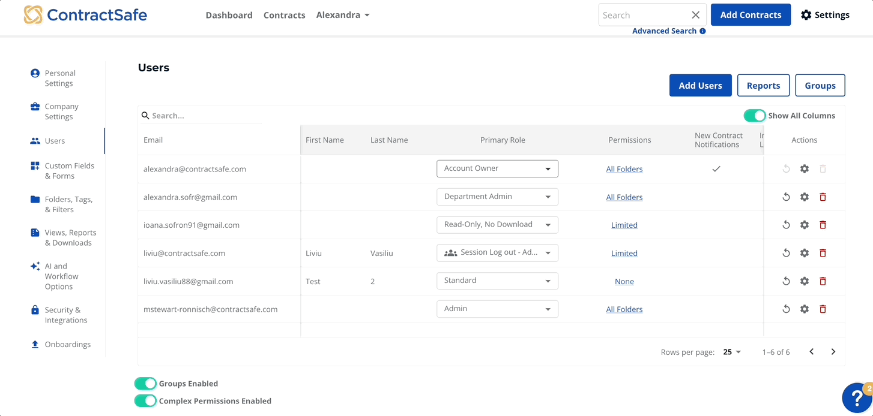The height and width of the screenshot is (416, 873).
Task: Open the Limited permissions link for liviu@contractsafe.com
Action: coord(624,253)
